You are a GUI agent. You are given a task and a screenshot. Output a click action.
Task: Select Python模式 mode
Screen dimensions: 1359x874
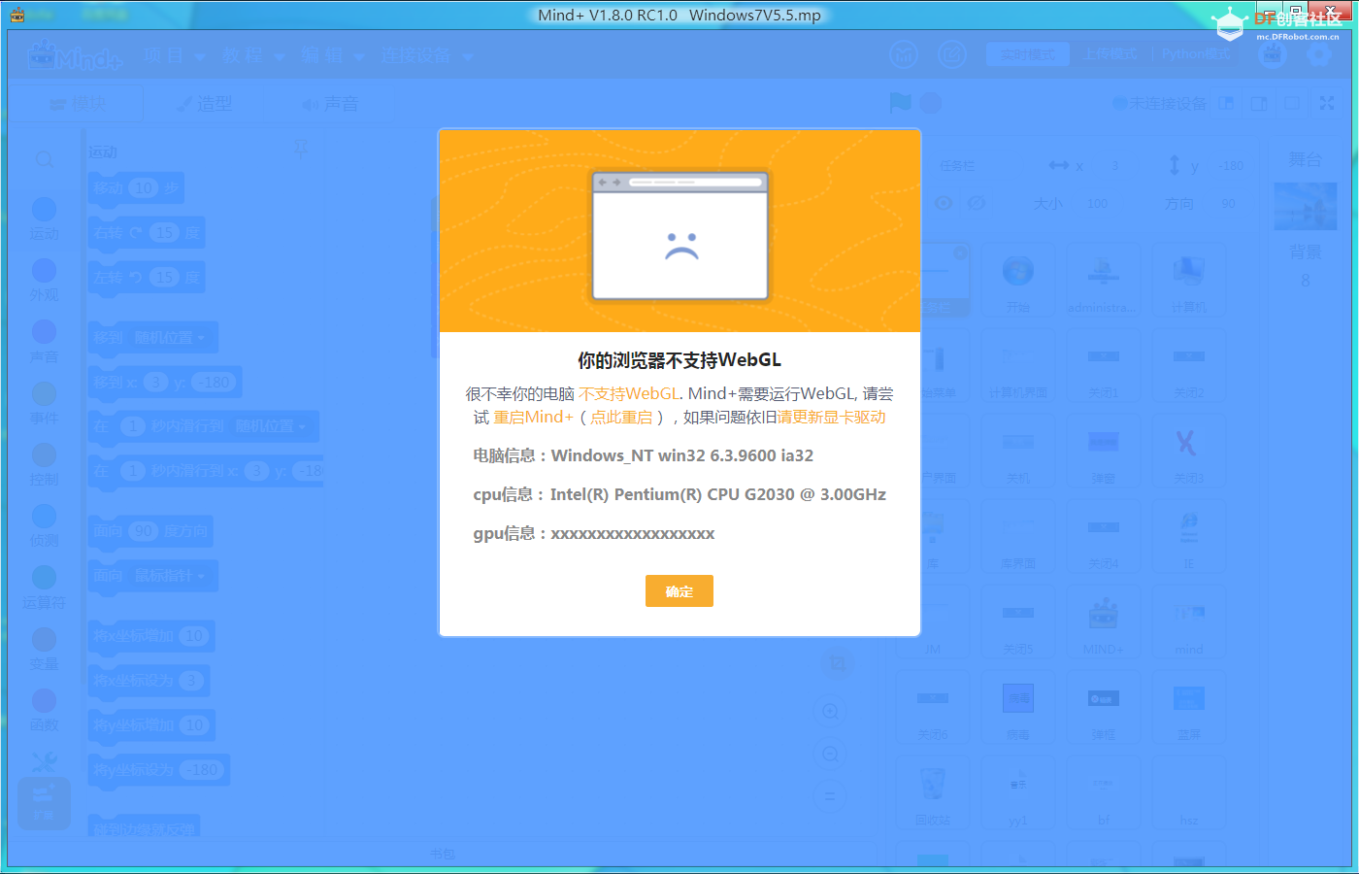coord(1196,54)
